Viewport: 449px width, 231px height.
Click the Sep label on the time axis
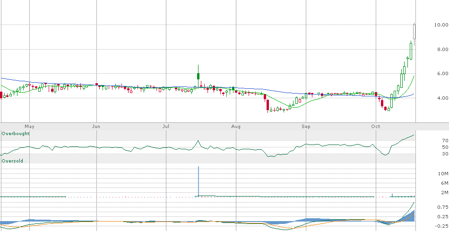306,126
